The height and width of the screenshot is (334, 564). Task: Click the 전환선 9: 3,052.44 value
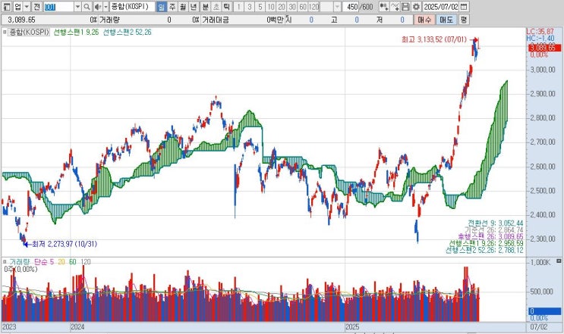(495, 223)
